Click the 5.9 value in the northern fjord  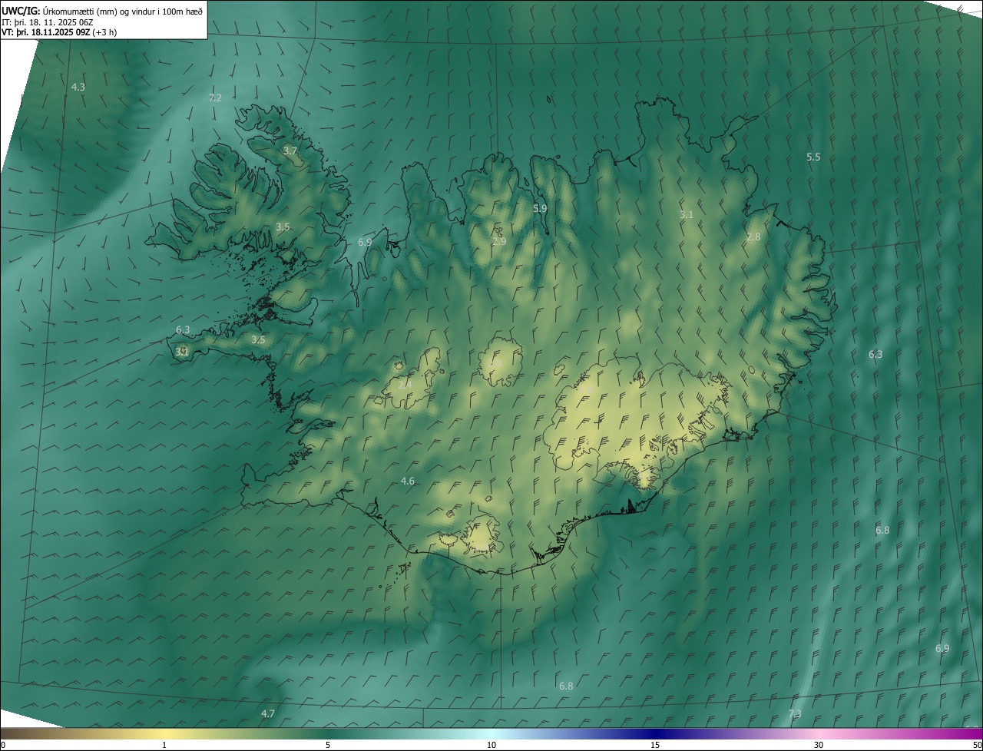(540, 208)
